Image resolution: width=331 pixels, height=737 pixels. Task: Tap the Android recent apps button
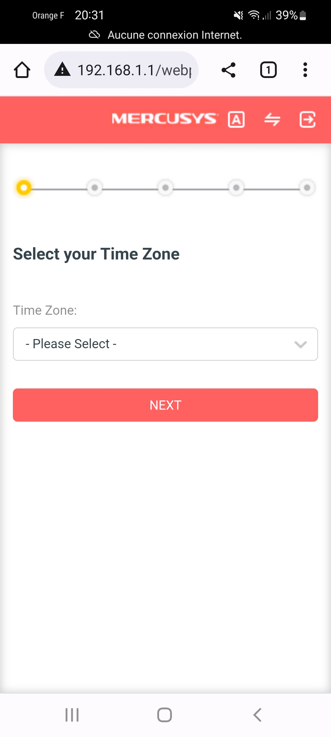coord(72,715)
